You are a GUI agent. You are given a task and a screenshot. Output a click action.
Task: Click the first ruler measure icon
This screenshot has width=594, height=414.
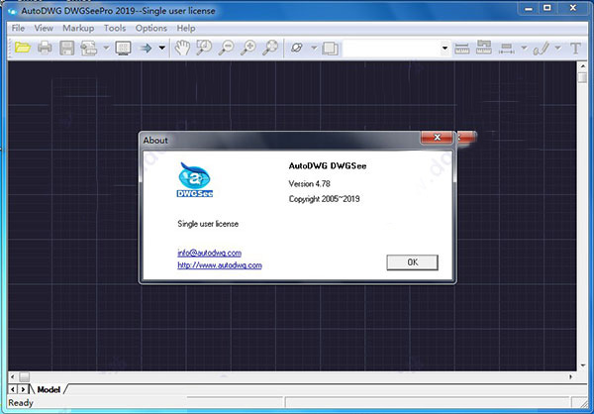pyautogui.click(x=462, y=49)
